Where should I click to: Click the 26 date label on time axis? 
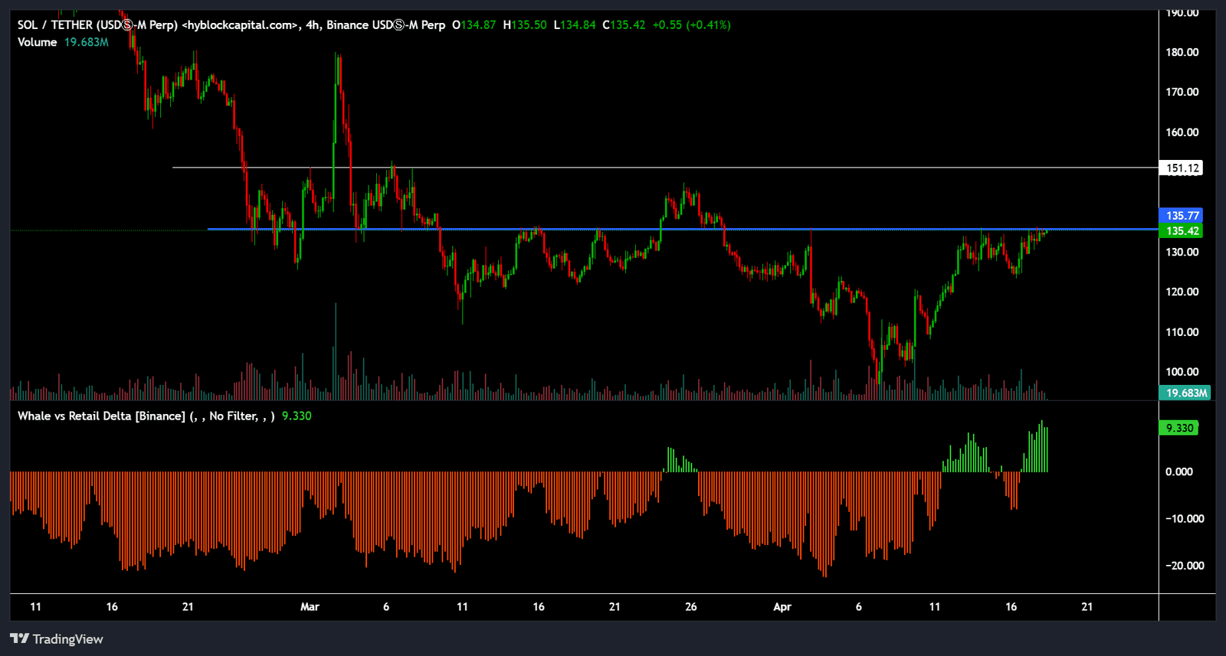coord(691,607)
